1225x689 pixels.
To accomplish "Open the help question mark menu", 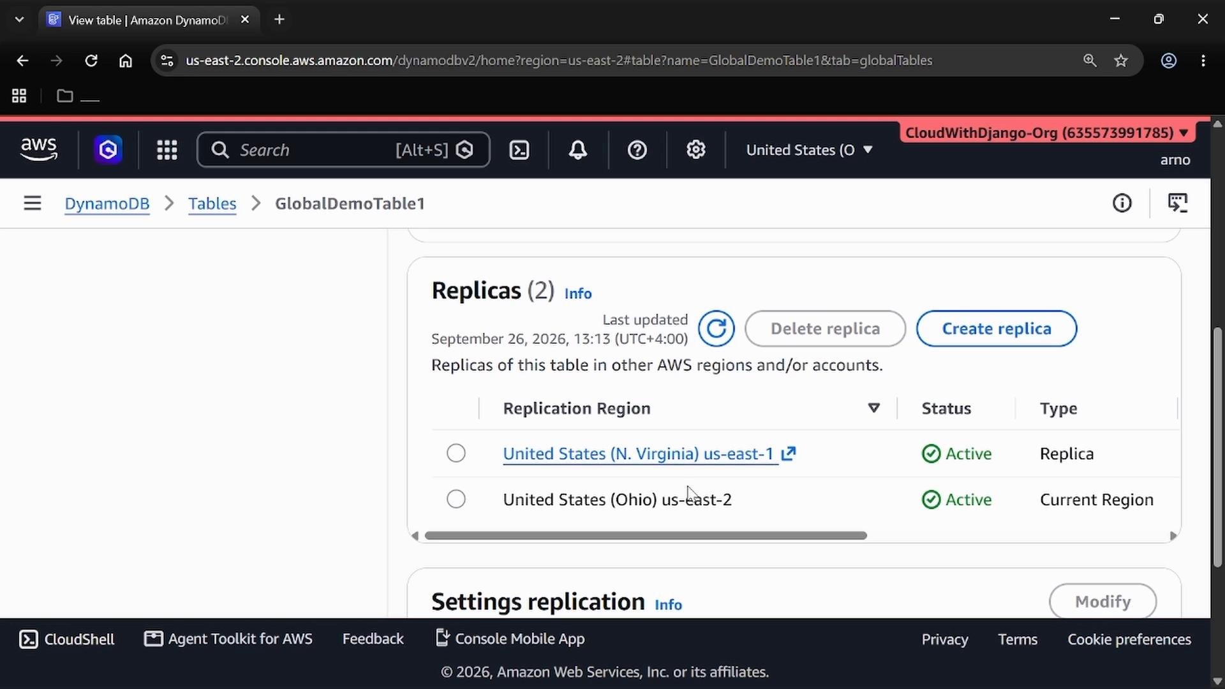I will pyautogui.click(x=637, y=150).
